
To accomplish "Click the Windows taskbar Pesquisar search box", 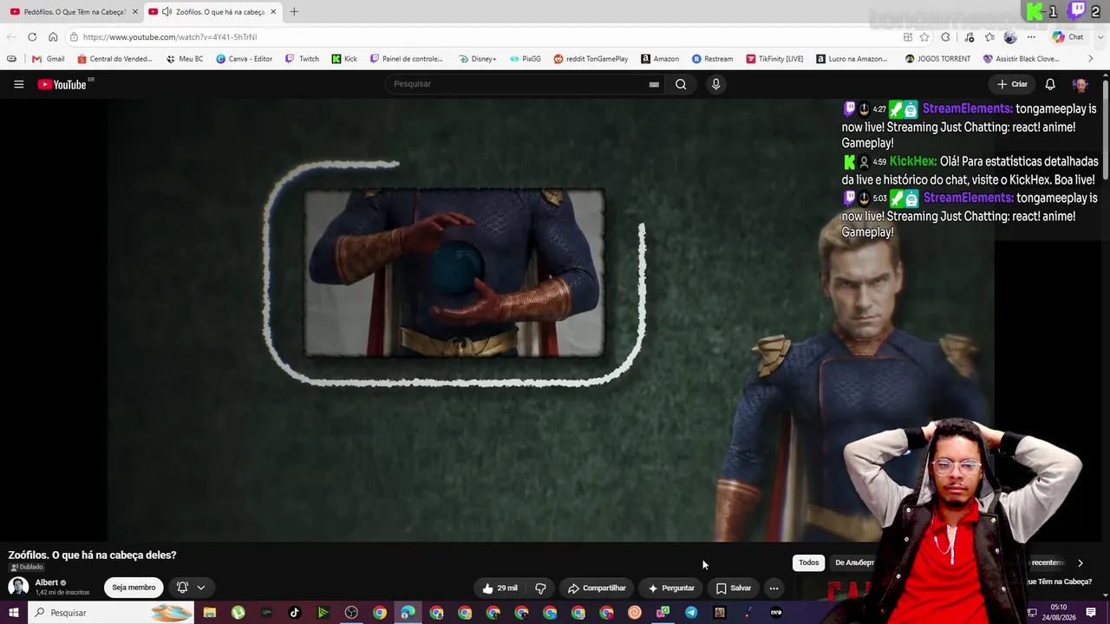I will [x=113, y=613].
